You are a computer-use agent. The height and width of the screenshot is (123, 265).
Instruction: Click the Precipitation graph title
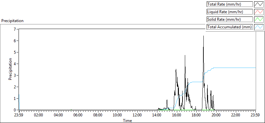12,21
